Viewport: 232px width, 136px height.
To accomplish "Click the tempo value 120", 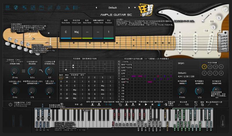I will pos(187,104).
